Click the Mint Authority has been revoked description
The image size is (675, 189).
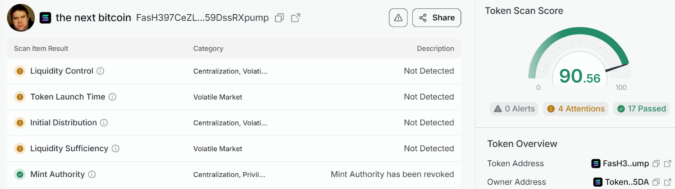[392, 174]
